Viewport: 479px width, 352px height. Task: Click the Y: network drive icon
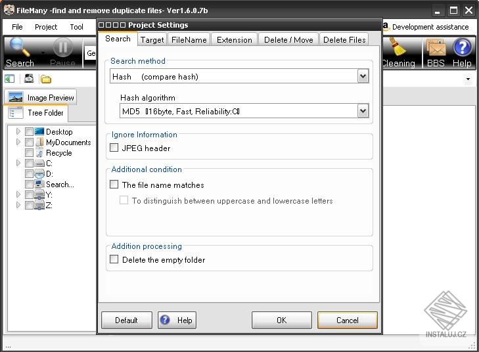pyautogui.click(x=39, y=194)
